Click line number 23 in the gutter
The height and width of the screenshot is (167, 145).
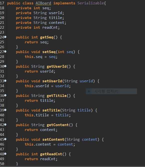[x=2, y=32]
